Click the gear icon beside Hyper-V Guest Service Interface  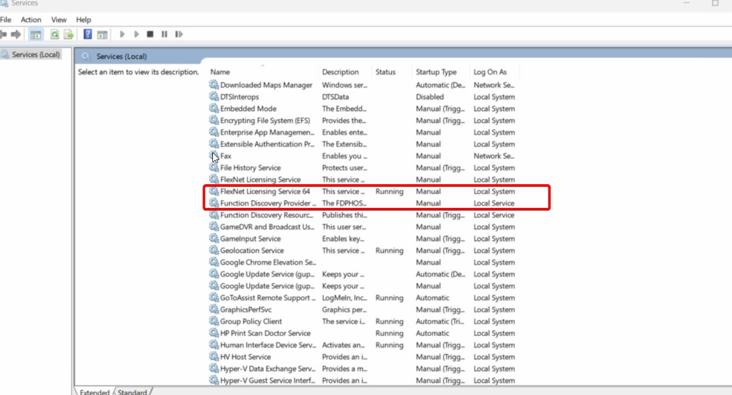point(214,381)
